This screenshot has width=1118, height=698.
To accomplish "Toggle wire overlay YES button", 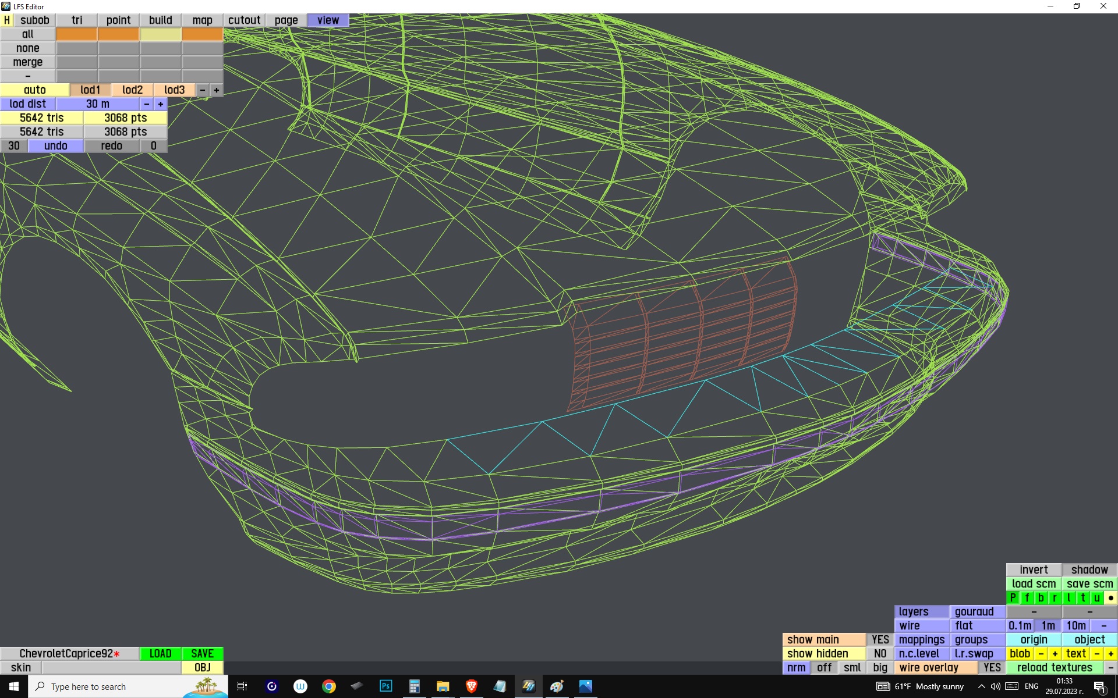I will [992, 667].
